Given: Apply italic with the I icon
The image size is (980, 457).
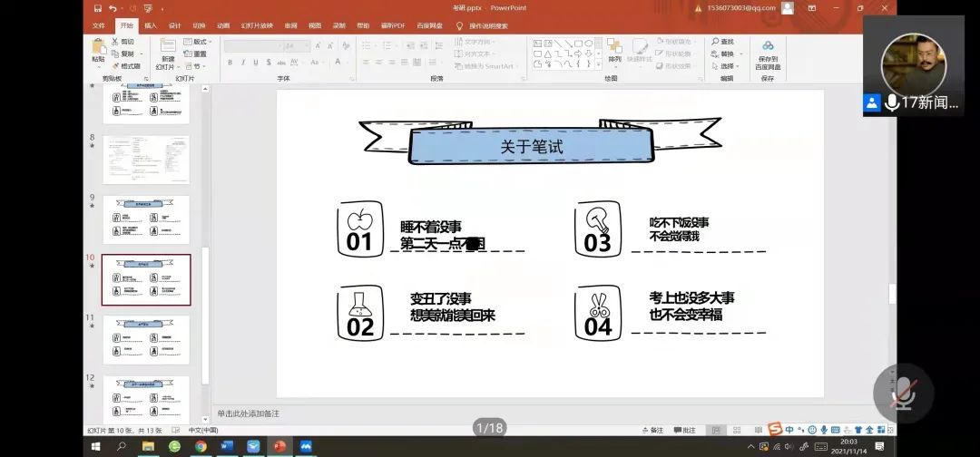Looking at the screenshot, I should 243,63.
